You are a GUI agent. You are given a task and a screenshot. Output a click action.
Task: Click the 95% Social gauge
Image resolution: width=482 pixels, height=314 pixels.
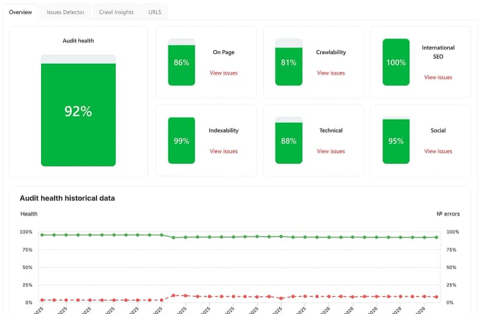396,140
